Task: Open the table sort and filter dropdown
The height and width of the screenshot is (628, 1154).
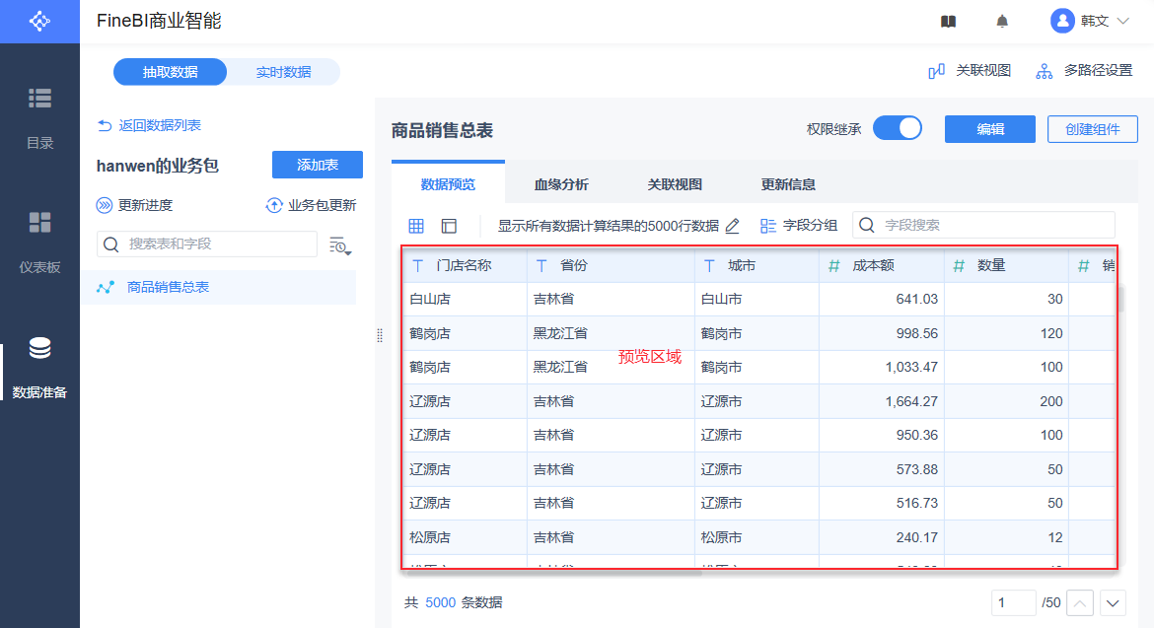Action: [339, 245]
